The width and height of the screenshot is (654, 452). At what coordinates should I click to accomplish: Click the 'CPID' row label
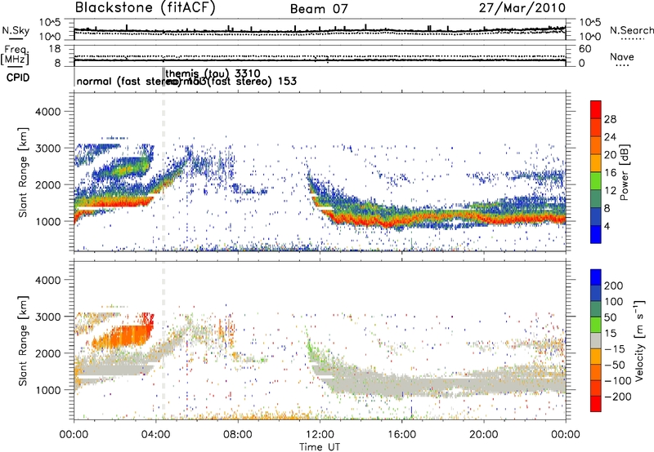tap(18, 78)
